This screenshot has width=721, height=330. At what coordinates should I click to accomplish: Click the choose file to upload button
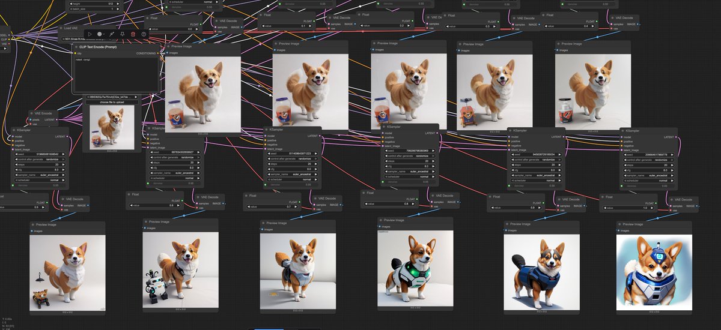pos(112,102)
